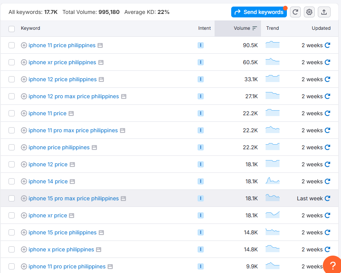This screenshot has height=273, width=341.
Task: Refresh metrics for 'iphone xr price philippines' row
Action: tap(327, 62)
